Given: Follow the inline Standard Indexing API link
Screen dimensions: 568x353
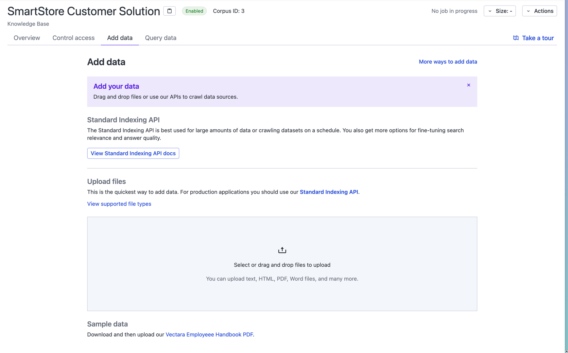Looking at the screenshot, I should coord(329,192).
